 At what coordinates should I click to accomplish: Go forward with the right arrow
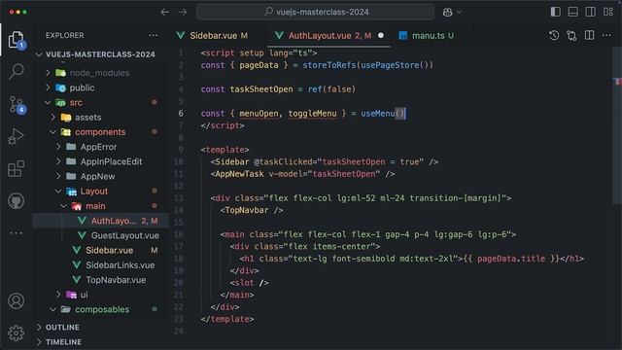tap(183, 13)
